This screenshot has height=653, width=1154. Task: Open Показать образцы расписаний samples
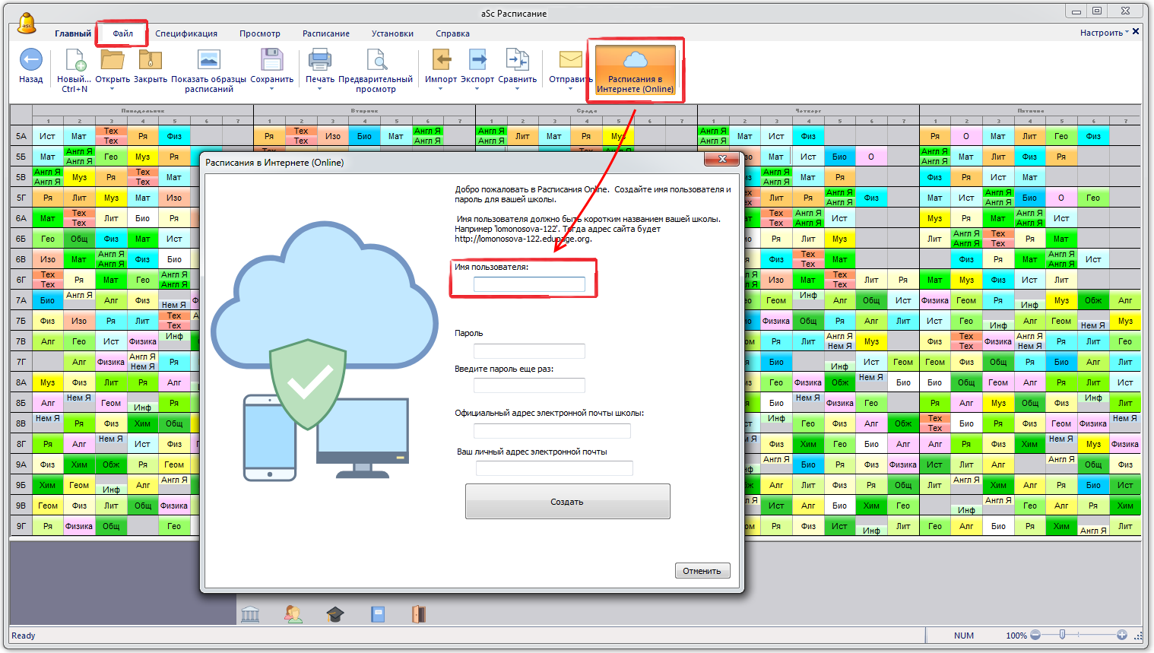[x=208, y=60]
